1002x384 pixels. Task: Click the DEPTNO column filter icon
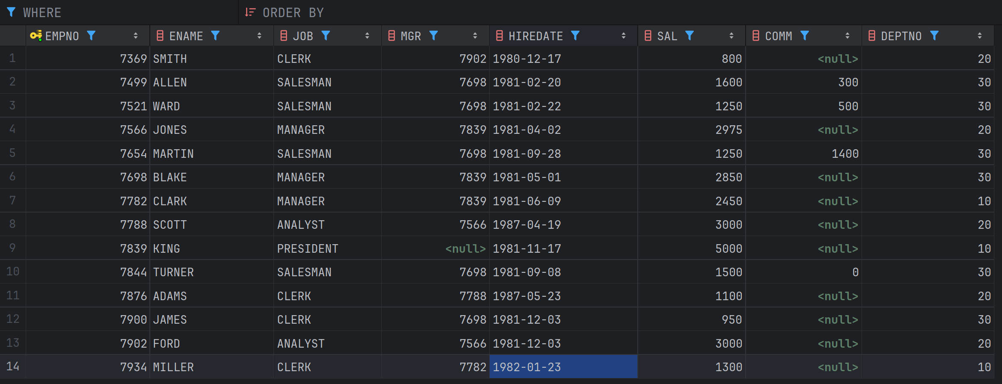click(934, 36)
